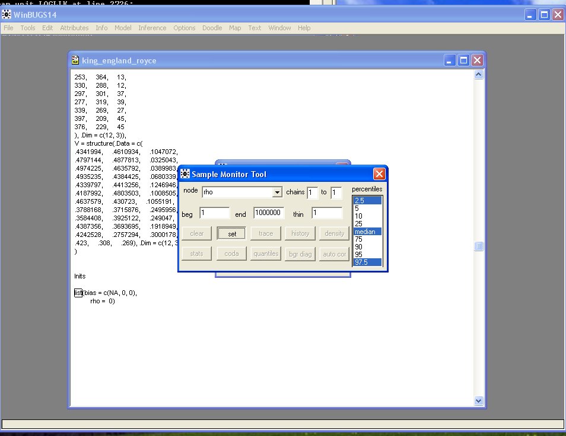Maximize the king_england_royce document window
This screenshot has height=436, width=566.
pyautogui.click(x=464, y=60)
